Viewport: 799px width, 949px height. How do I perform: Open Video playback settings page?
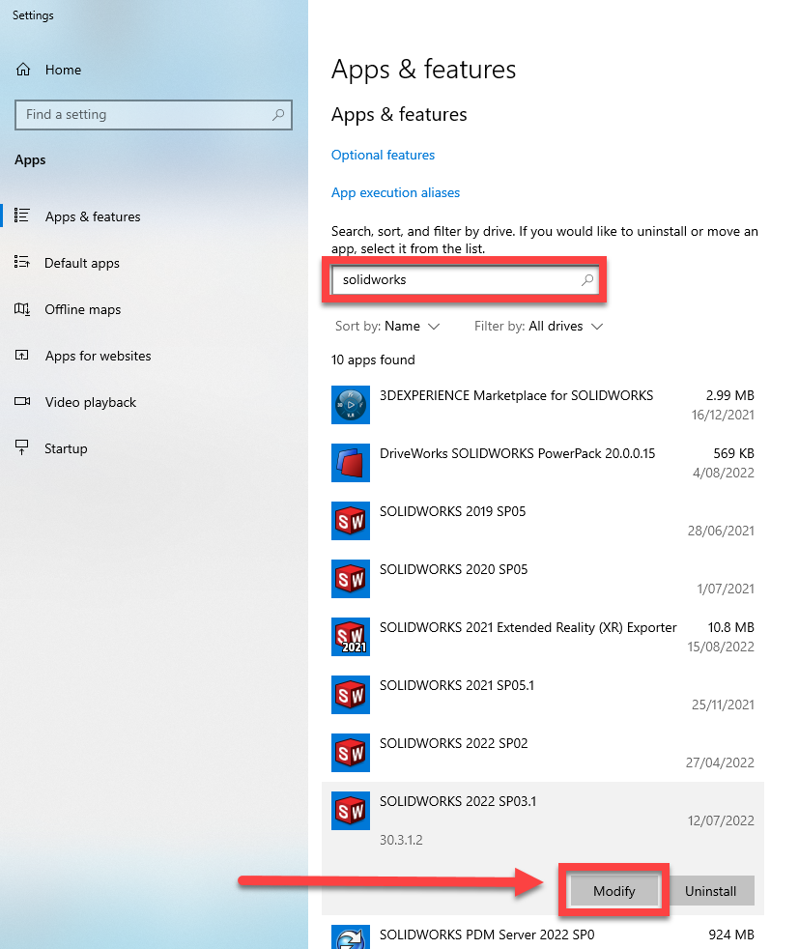point(155,402)
